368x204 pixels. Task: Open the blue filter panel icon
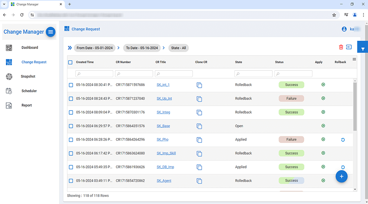362,49
